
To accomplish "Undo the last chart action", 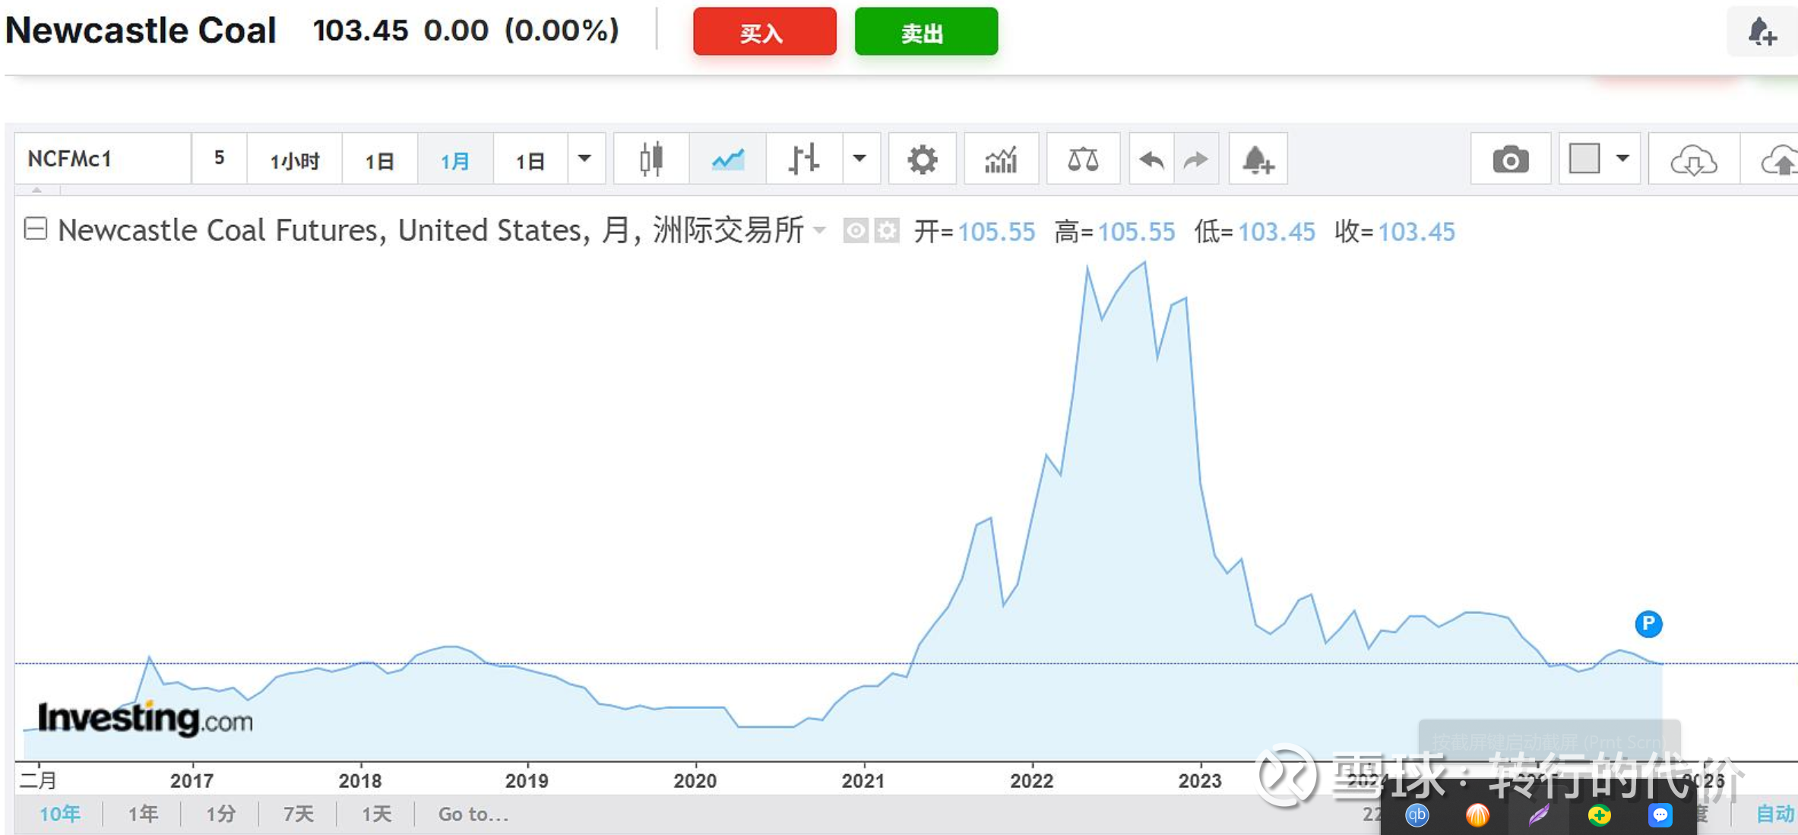I will tap(1151, 160).
